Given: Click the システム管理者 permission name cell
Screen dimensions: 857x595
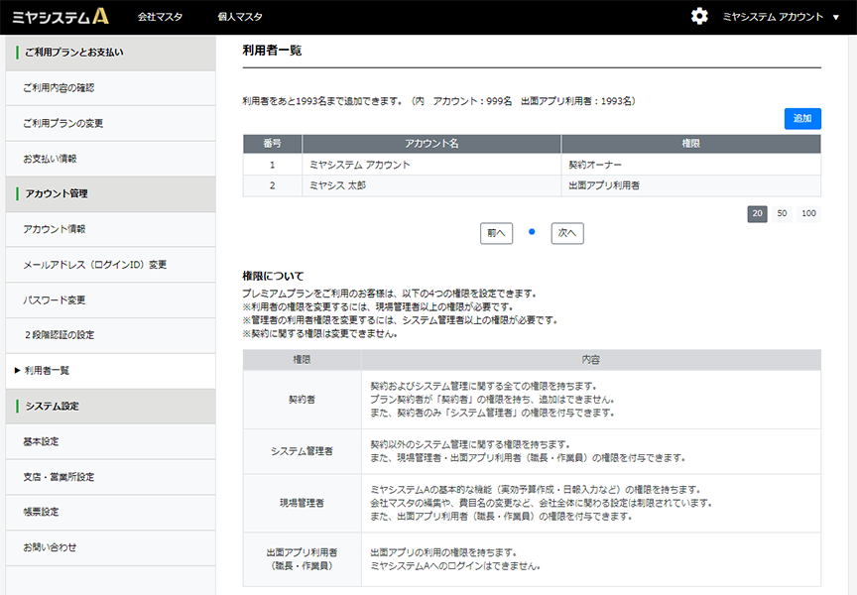Looking at the screenshot, I should [x=303, y=451].
